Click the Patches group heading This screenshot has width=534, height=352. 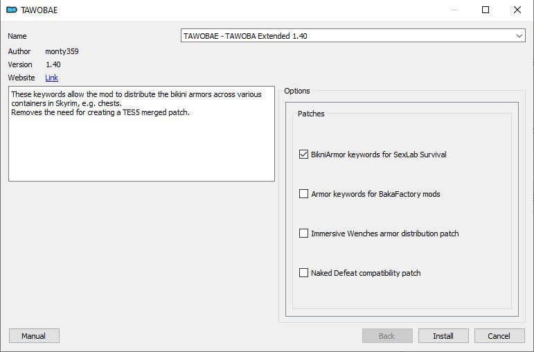coord(311,114)
